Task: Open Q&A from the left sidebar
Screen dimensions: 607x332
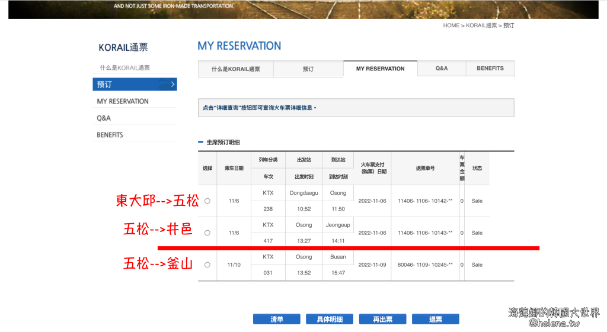Action: [104, 118]
